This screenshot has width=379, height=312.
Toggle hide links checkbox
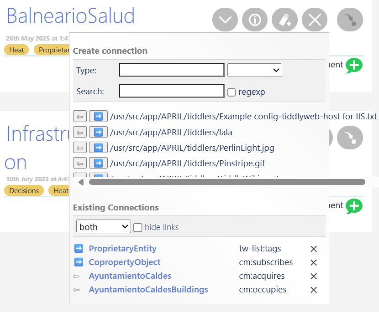[138, 227]
